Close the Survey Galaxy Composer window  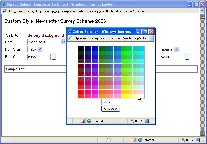tap(202, 4)
